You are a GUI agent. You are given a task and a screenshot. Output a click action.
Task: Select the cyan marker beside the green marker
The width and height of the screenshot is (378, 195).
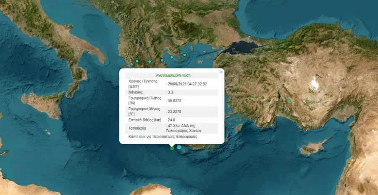point(179,147)
